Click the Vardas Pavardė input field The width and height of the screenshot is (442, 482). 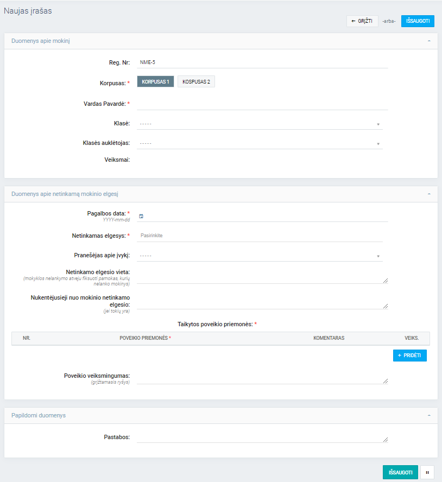(x=262, y=104)
